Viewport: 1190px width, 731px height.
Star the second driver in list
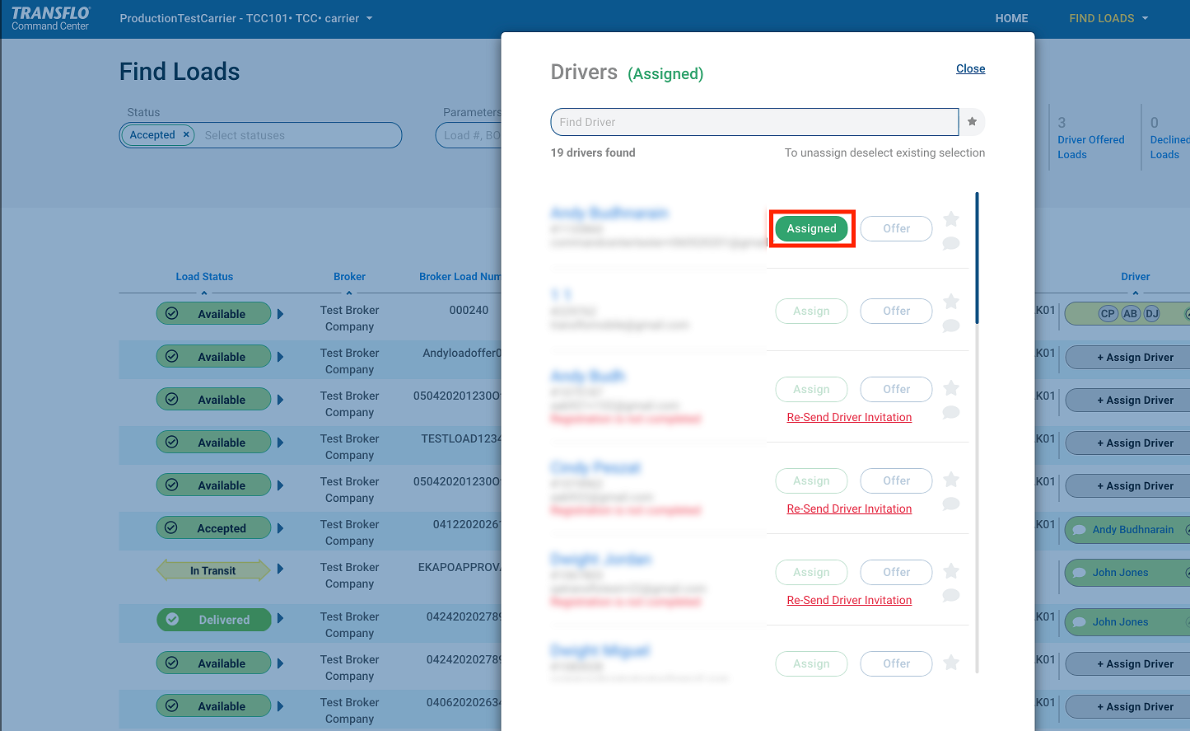pyautogui.click(x=950, y=302)
